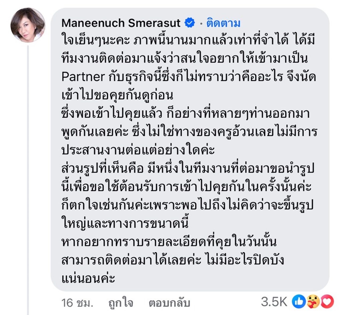
Task: Open Maneenuch Smerasut's profile picture
Action: tap(27, 25)
